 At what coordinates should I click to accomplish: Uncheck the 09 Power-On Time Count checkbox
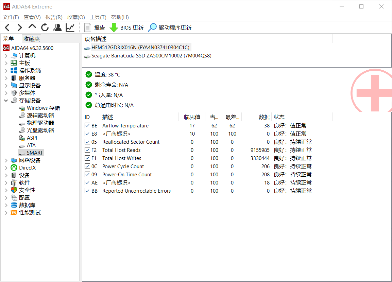coord(87,174)
